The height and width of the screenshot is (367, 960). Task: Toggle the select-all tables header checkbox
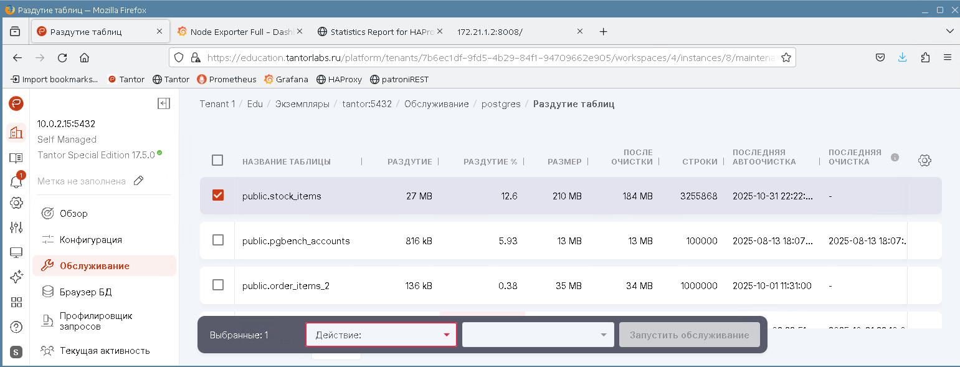(x=217, y=161)
